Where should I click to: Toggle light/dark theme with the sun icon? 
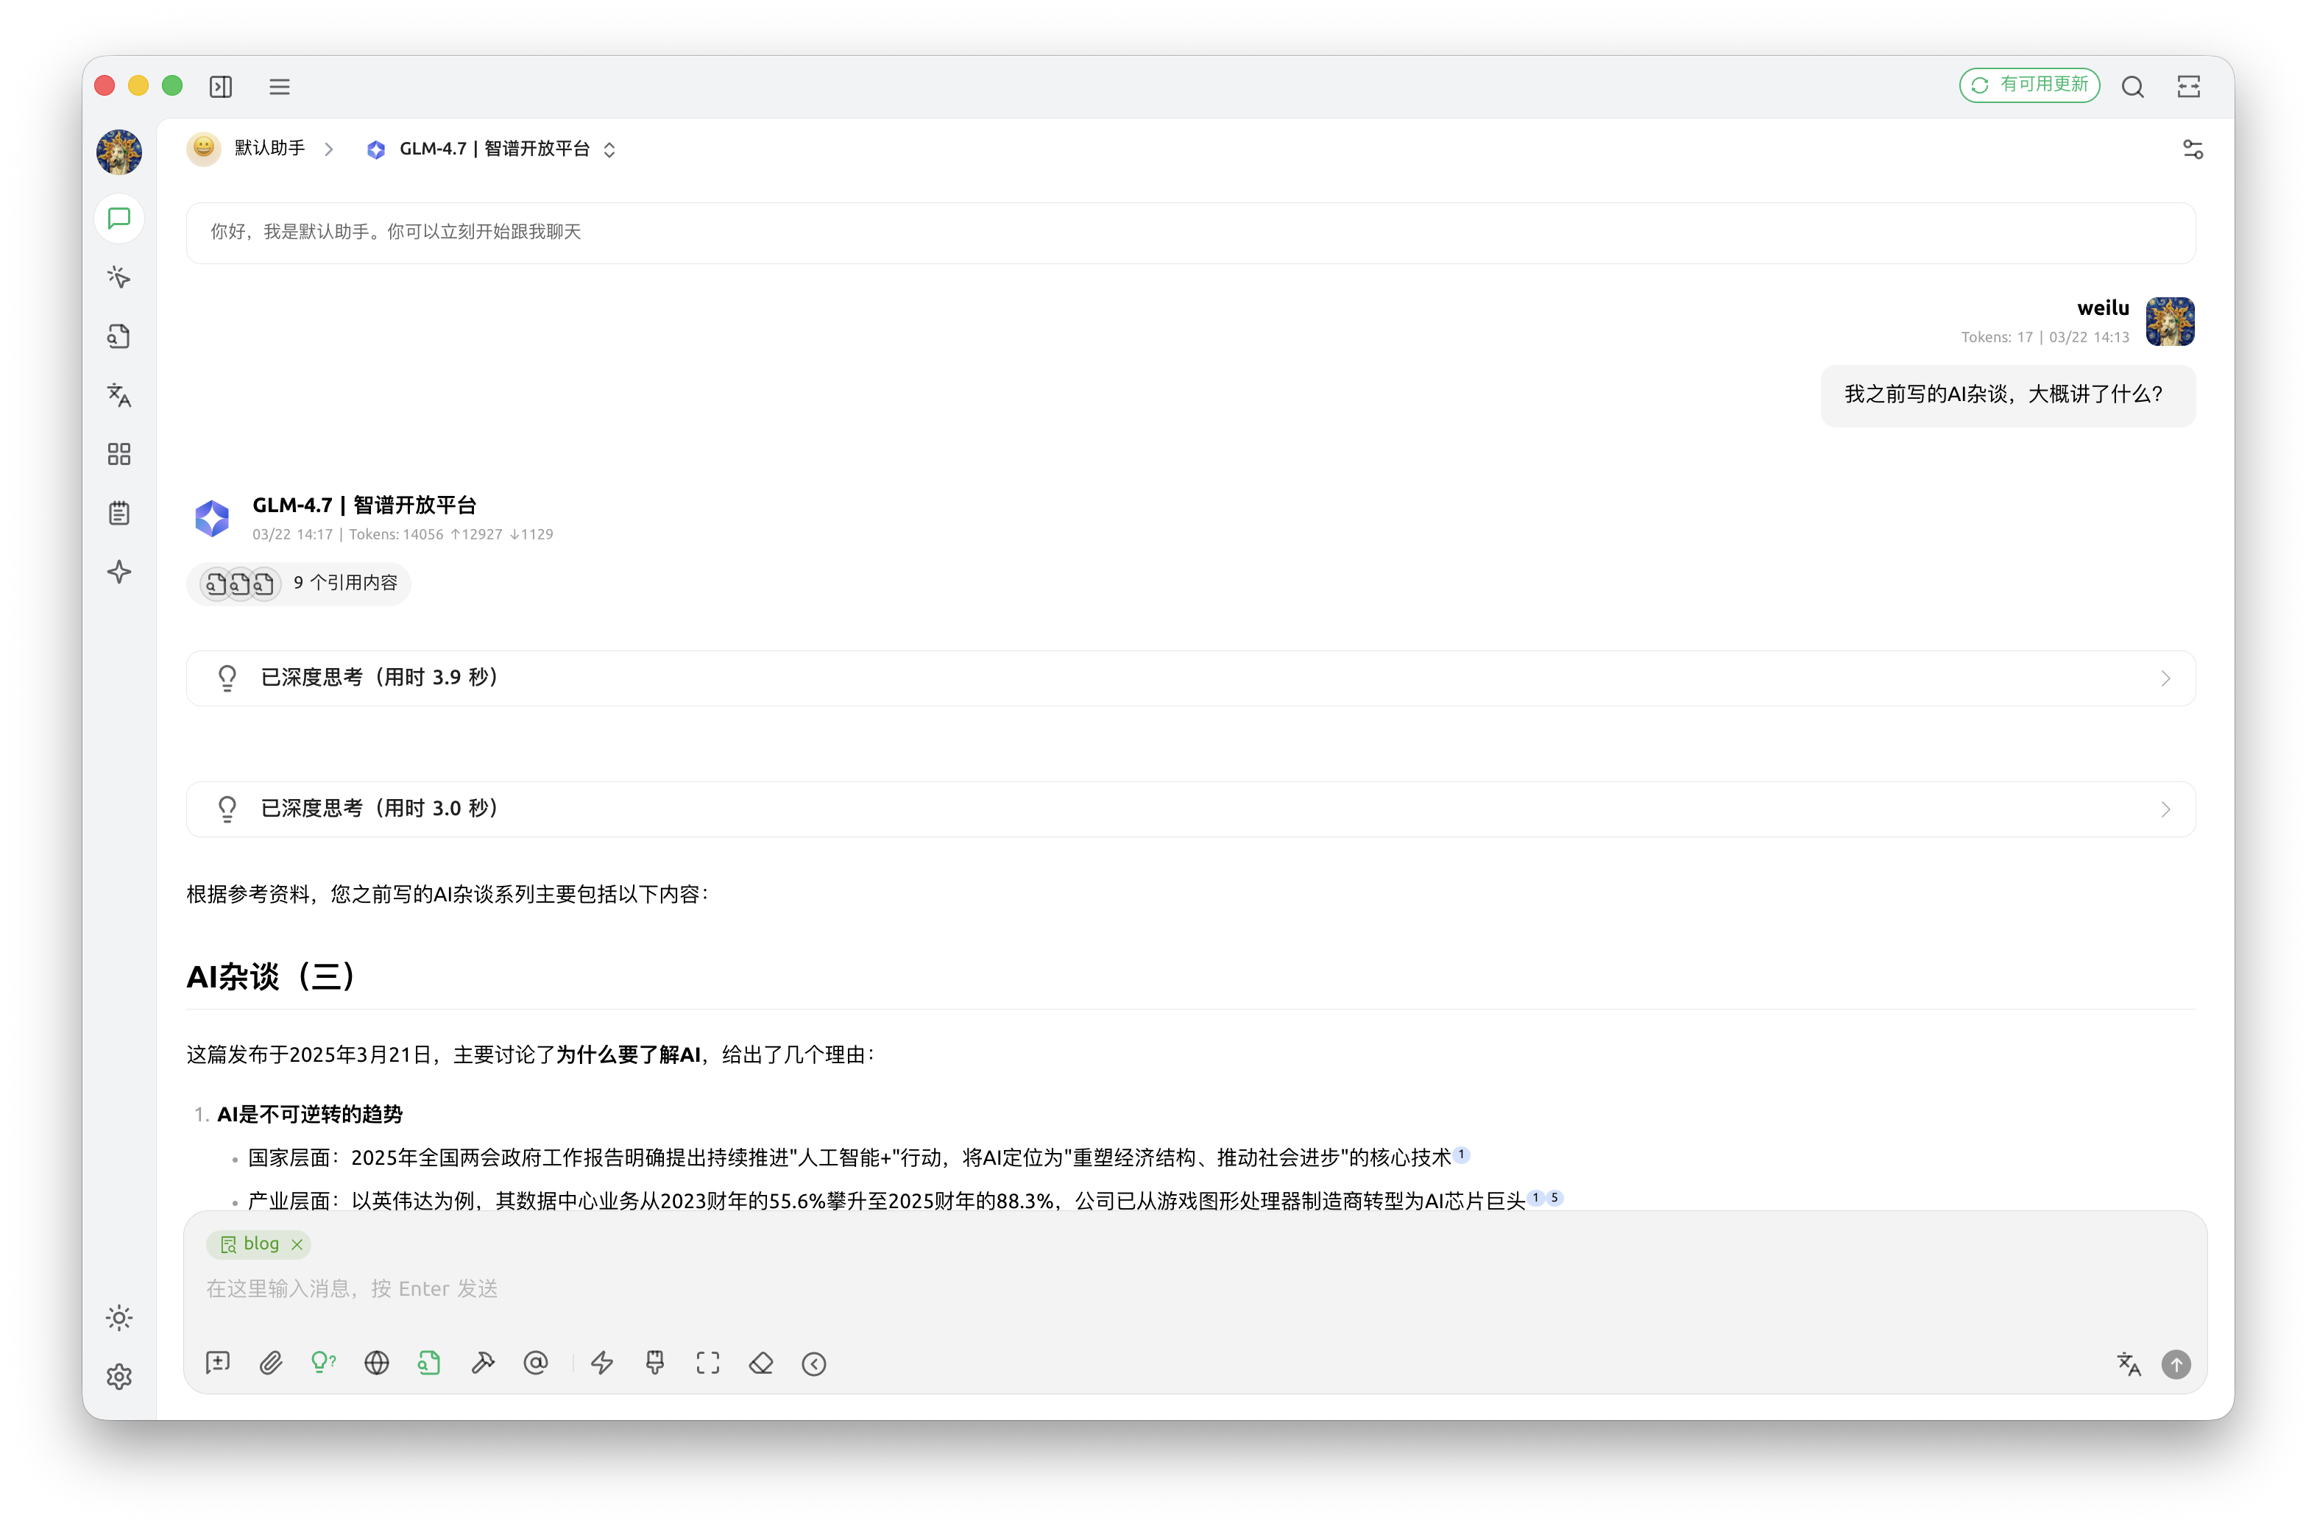pos(119,1319)
